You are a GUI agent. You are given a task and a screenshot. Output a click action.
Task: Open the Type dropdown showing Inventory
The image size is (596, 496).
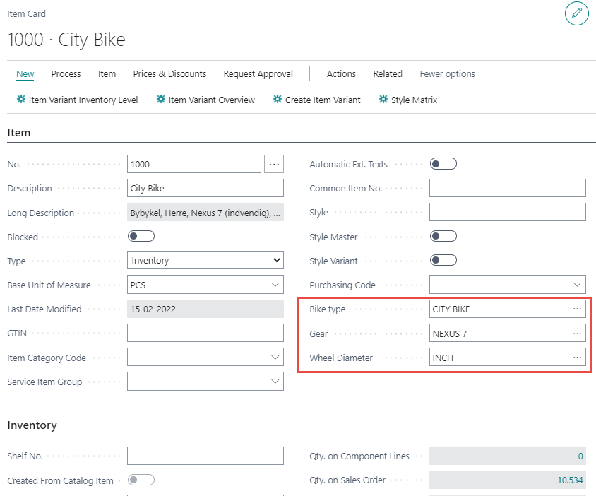tap(205, 261)
